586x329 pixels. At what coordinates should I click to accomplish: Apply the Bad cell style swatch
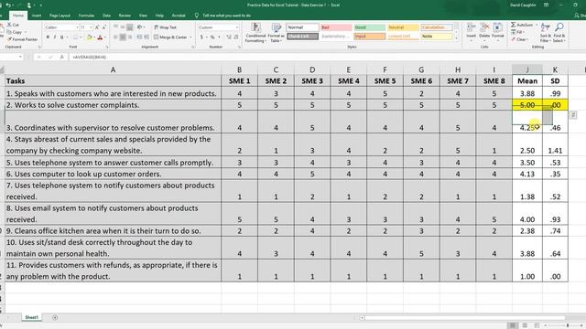point(336,27)
